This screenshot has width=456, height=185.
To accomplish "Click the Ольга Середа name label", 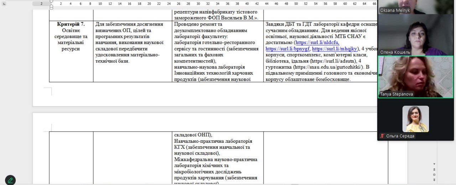I will click(x=400, y=136).
